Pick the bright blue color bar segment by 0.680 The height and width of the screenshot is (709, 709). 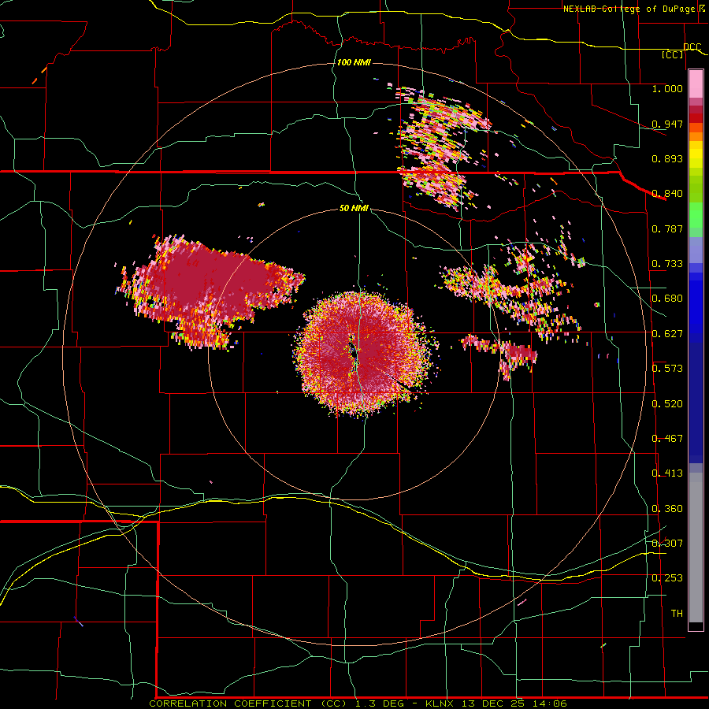(696, 307)
